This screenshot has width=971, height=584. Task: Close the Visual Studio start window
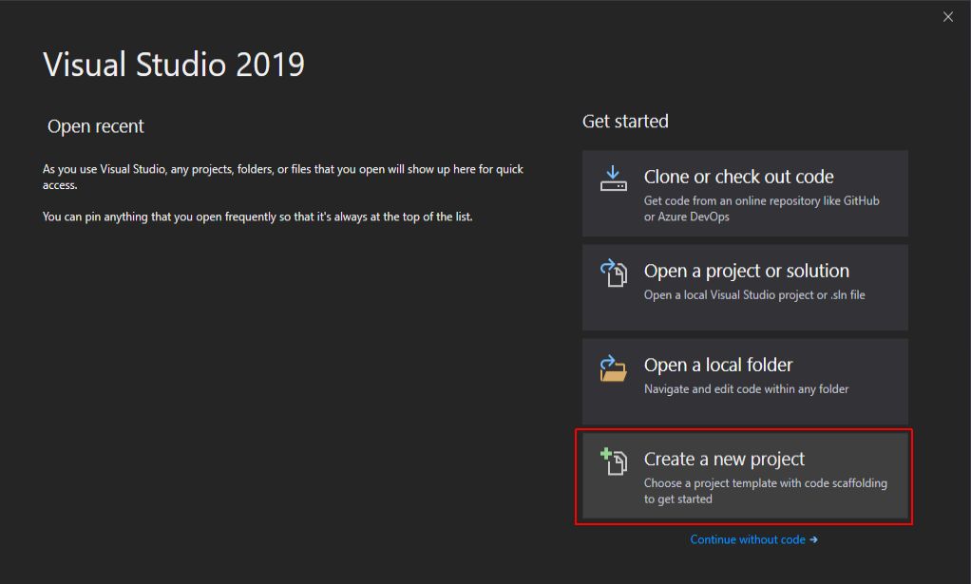pyautogui.click(x=947, y=17)
